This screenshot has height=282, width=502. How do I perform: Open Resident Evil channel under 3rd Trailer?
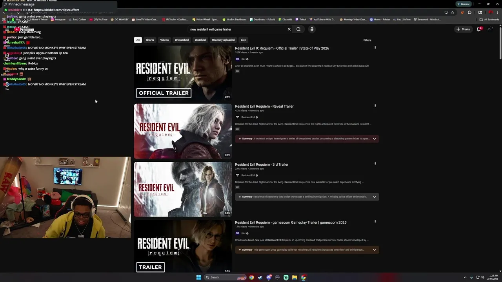pyautogui.click(x=248, y=175)
